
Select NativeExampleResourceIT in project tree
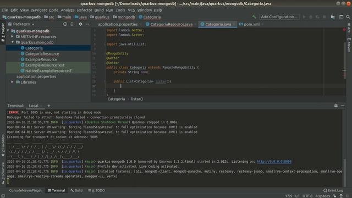tap(48, 71)
